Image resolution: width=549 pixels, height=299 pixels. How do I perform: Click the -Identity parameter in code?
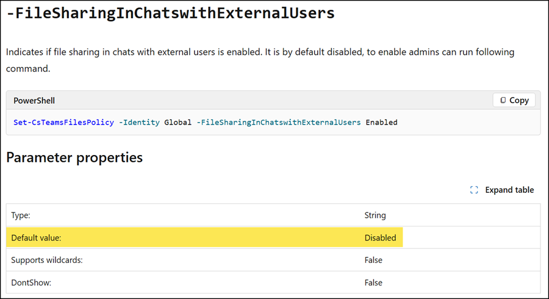point(139,122)
